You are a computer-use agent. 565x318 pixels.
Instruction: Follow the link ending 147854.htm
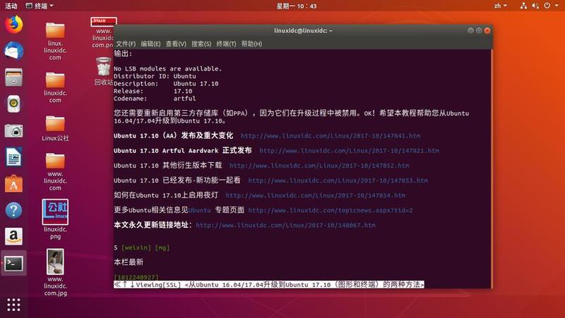[x=315, y=195]
